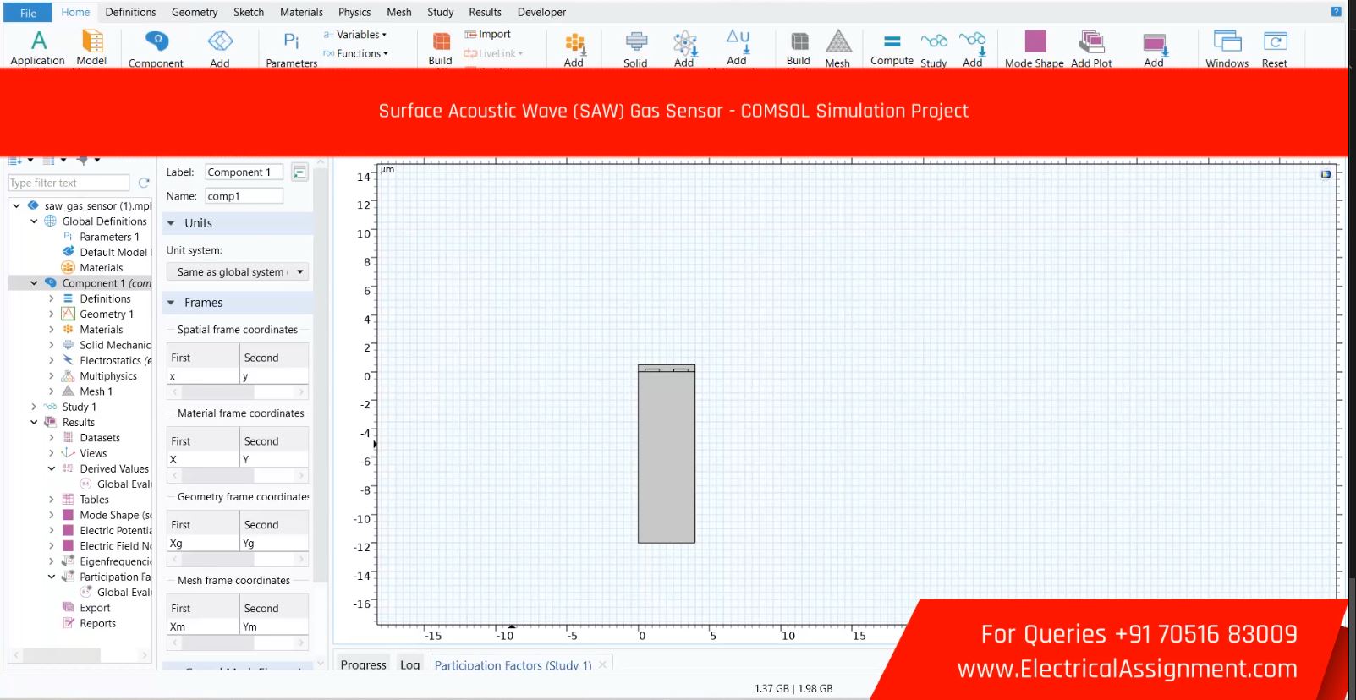Screen dimensions: 1356x700
Task: Select the Multiphysics tree item
Action: click(x=107, y=376)
